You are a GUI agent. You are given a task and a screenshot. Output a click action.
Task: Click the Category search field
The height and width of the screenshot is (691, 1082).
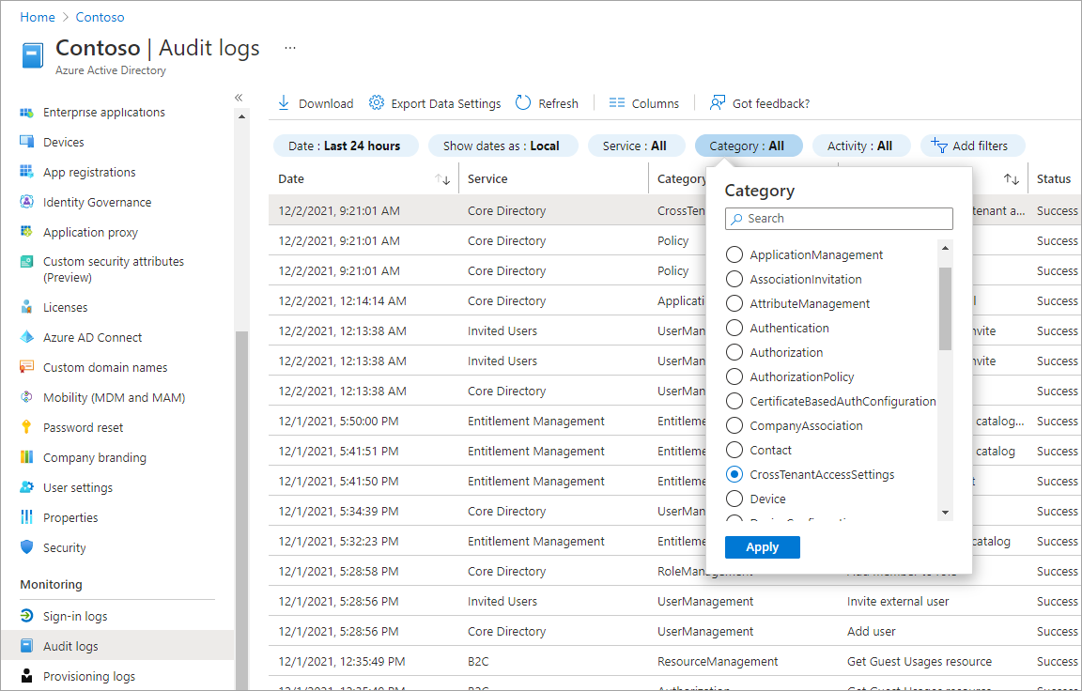coord(839,219)
